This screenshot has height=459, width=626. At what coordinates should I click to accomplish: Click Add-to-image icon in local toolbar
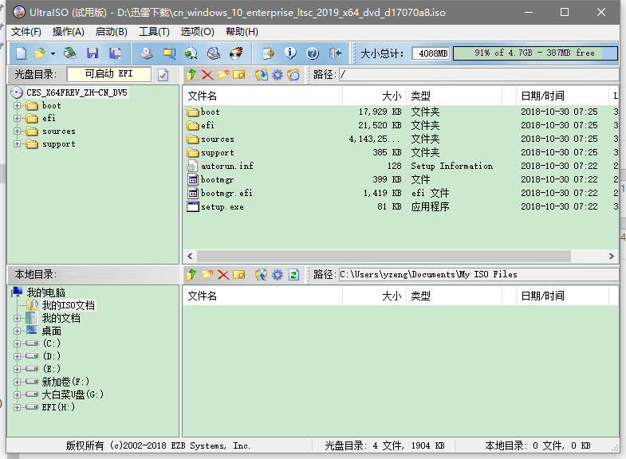[262, 274]
